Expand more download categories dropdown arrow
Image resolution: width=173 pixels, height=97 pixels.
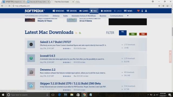[x=128, y=16]
